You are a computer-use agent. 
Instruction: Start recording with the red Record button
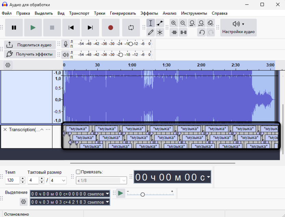[x=111, y=28]
